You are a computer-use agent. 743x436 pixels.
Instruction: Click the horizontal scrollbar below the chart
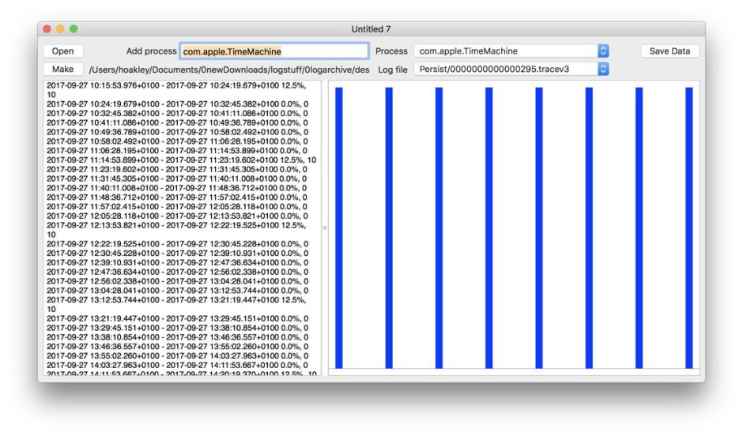pyautogui.click(x=514, y=372)
